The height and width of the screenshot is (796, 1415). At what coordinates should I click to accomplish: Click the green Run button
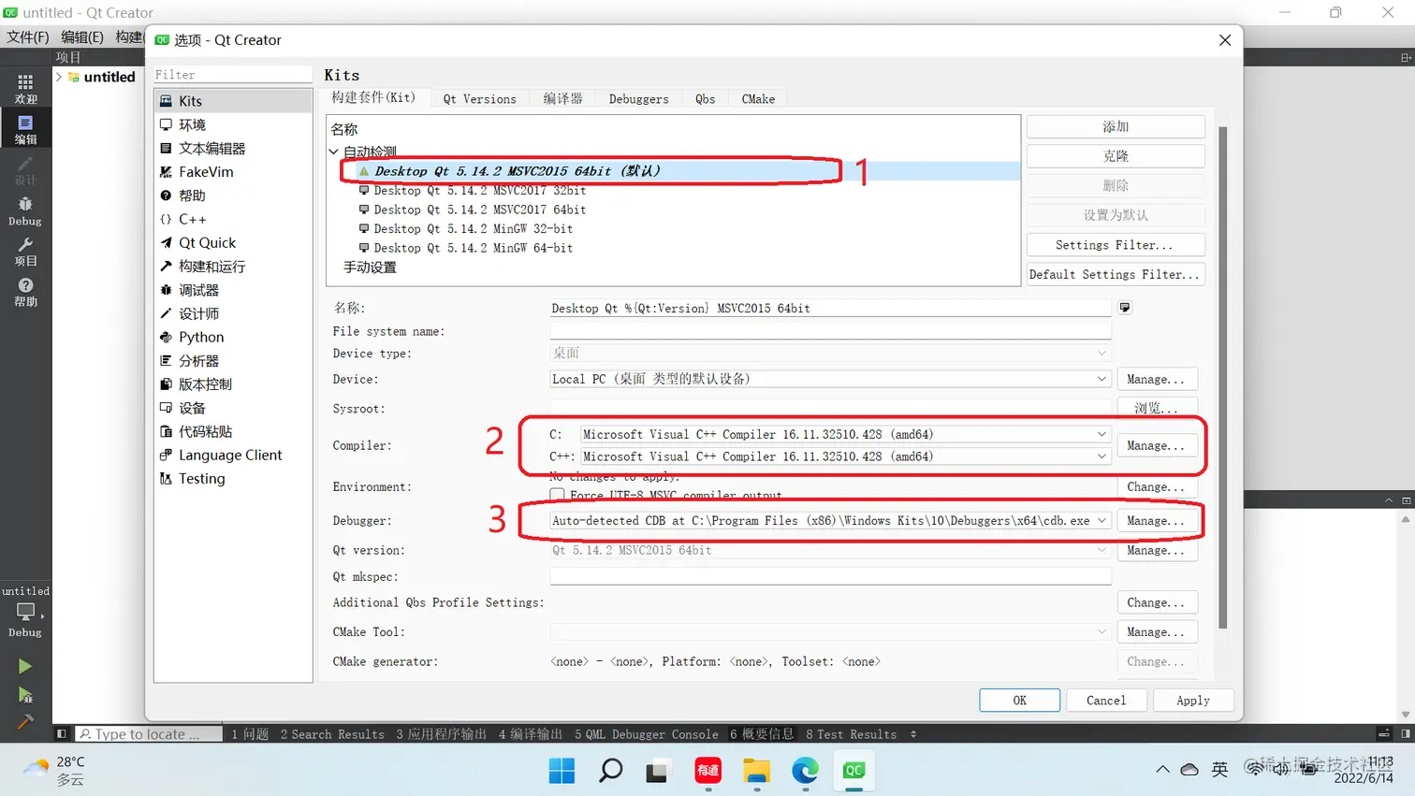(25, 666)
